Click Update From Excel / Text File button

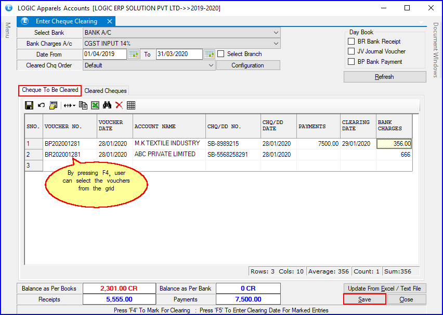[x=385, y=289]
